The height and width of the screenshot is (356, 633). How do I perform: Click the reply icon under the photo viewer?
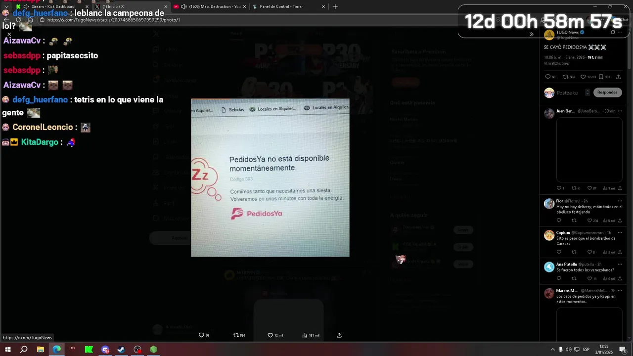click(x=201, y=335)
